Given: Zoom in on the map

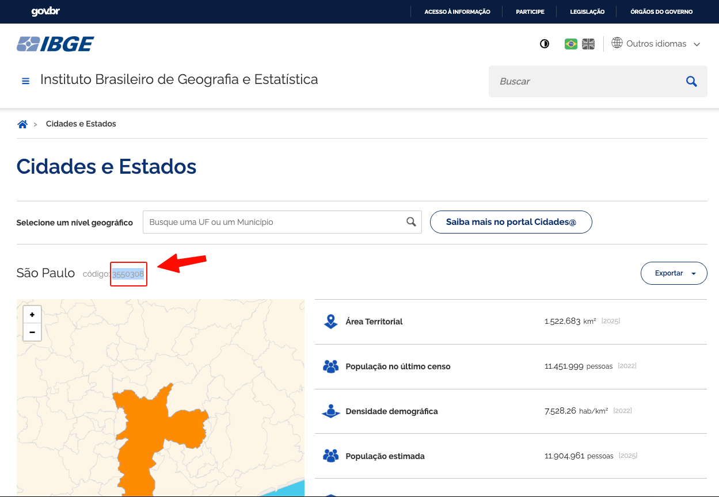Looking at the screenshot, I should pos(32,315).
